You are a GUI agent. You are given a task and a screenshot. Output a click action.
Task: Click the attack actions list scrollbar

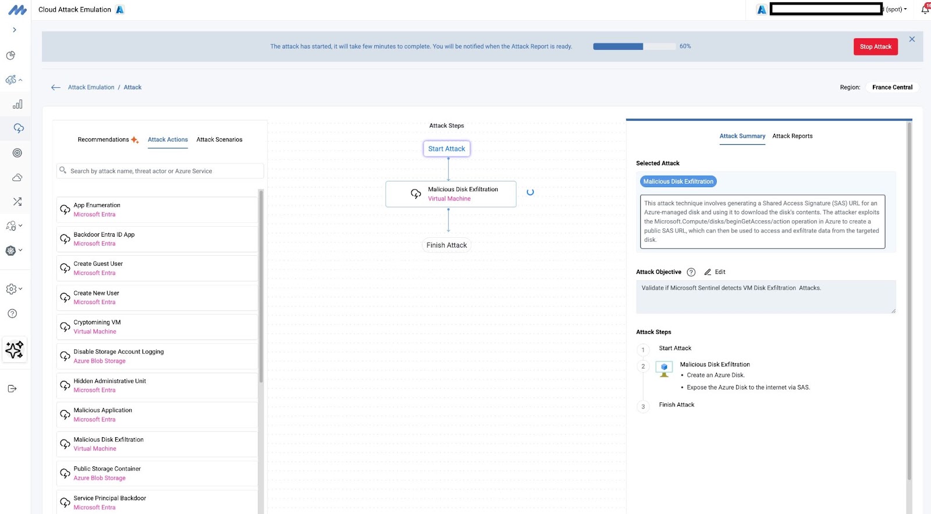tap(261, 286)
